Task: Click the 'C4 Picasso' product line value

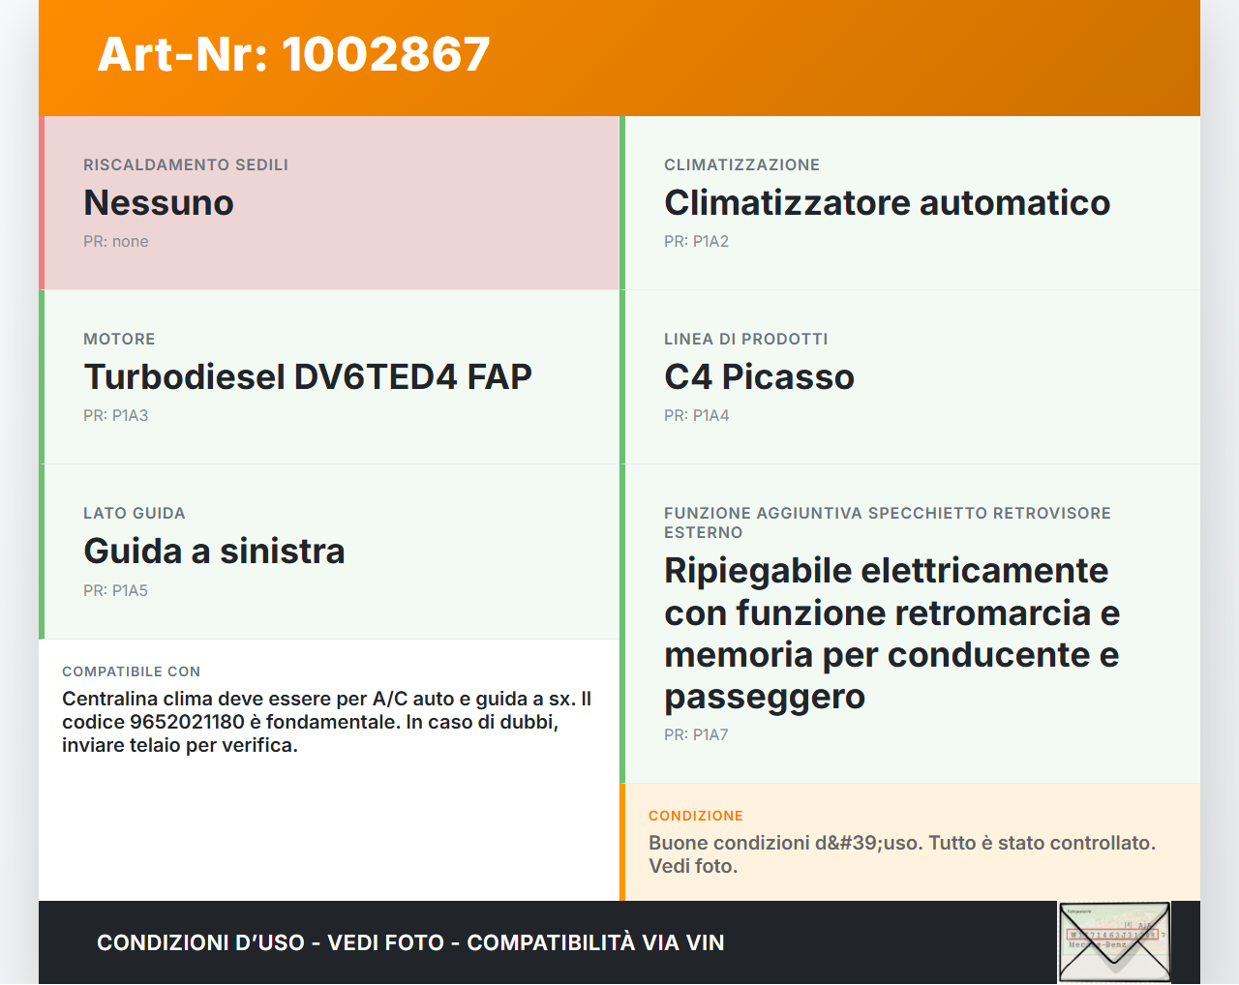Action: coord(759,377)
